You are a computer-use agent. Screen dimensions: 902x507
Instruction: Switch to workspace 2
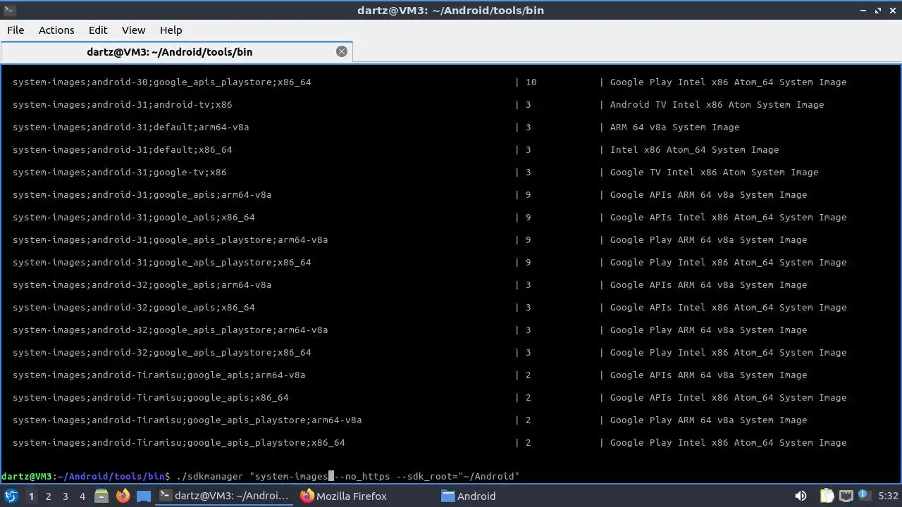(48, 496)
